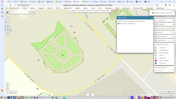This screenshot has width=176, height=99.
Task: Close the Настройки dialog
Action: pyautogui.click(x=152, y=18)
